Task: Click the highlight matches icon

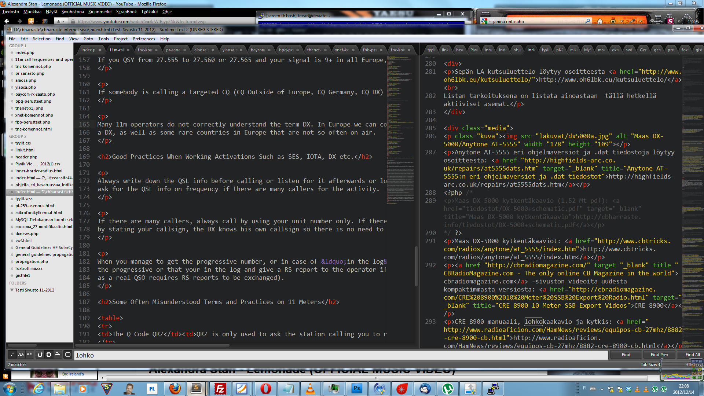Action: [68, 355]
